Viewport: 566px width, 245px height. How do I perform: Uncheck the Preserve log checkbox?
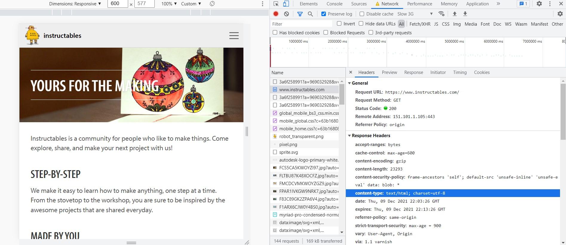click(x=323, y=14)
